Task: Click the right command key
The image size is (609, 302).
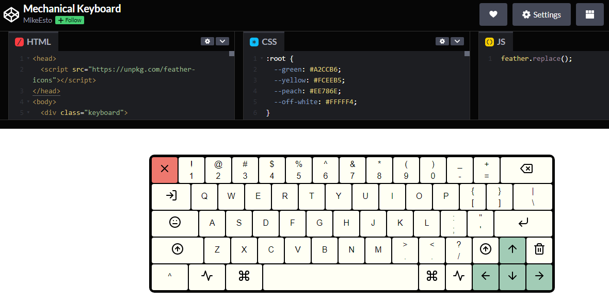Action: pyautogui.click(x=432, y=277)
